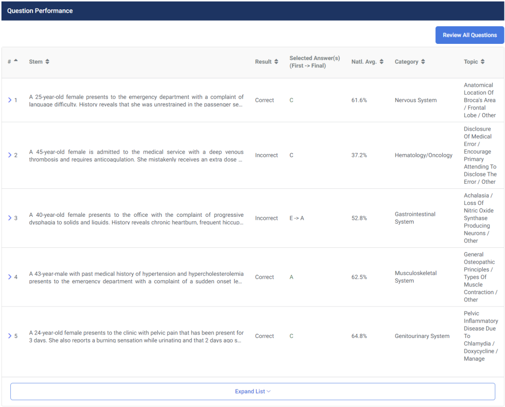This screenshot has height=407, width=505.
Task: Sort by Stem column sort icon
Action: click(x=47, y=62)
